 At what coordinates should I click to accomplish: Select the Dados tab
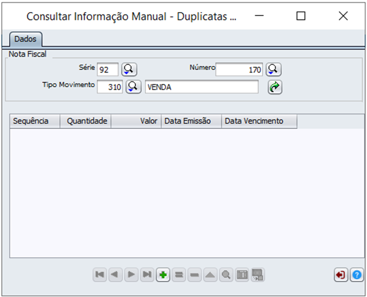25,39
